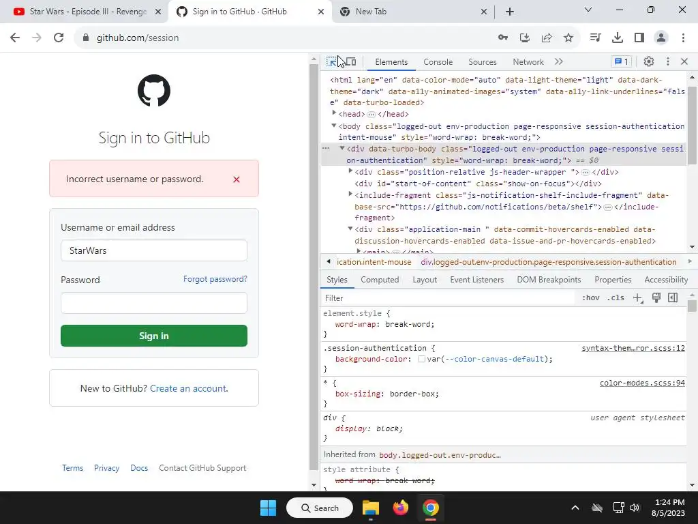Activate the DevTools element inspector picker
This screenshot has width=698, height=524.
coord(331,62)
